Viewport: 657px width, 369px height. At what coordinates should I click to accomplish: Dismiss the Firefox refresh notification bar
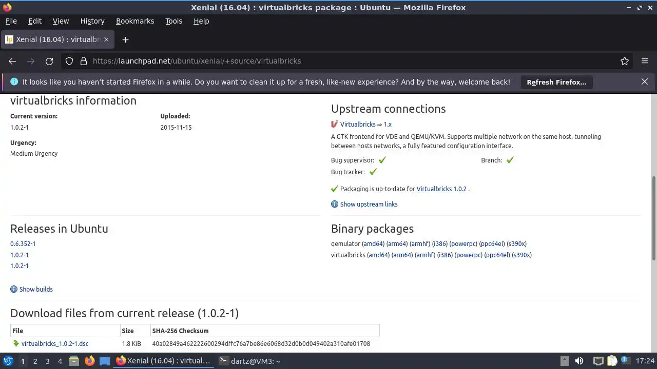pos(645,81)
